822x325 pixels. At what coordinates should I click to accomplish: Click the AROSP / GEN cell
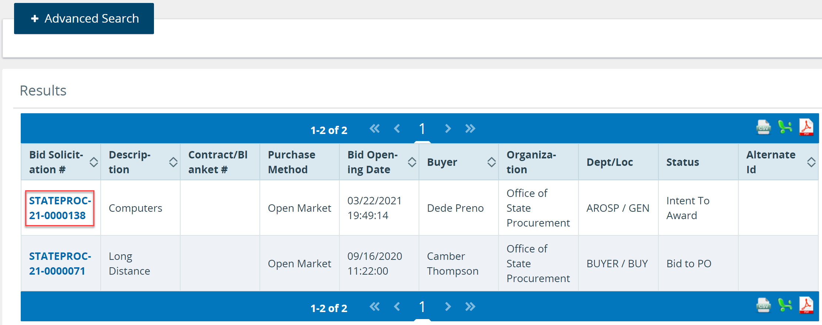point(618,208)
